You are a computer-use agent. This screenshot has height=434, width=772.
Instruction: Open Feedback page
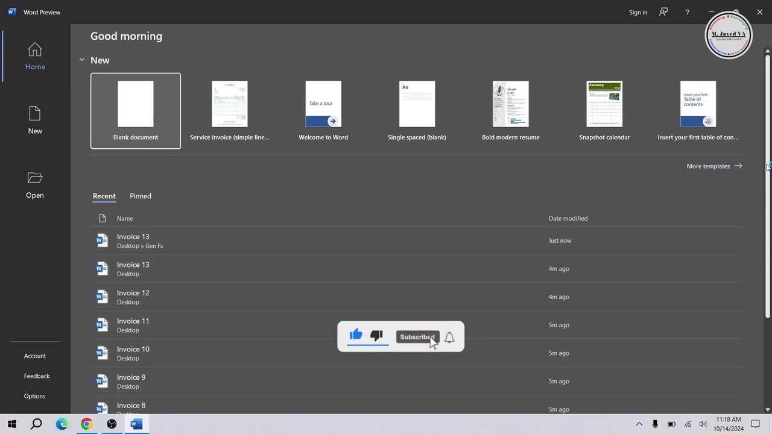pos(37,376)
